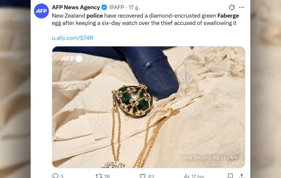The height and width of the screenshot is (178, 281).
Task: Click the reply speech bubble icon
Action: coord(55,176)
